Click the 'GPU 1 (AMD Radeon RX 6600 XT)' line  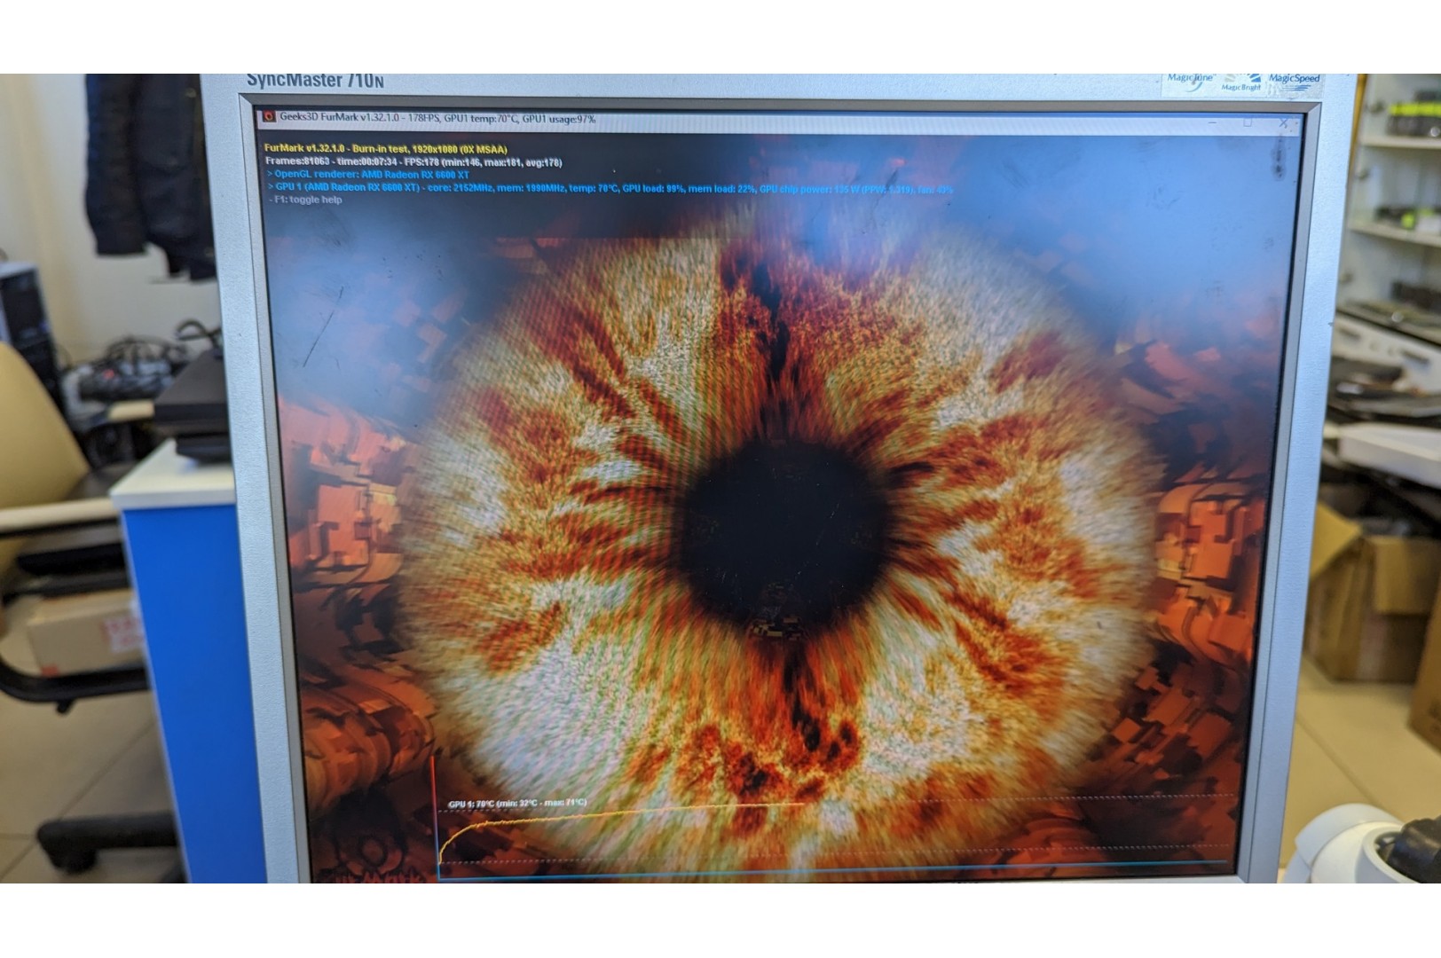coord(610,188)
